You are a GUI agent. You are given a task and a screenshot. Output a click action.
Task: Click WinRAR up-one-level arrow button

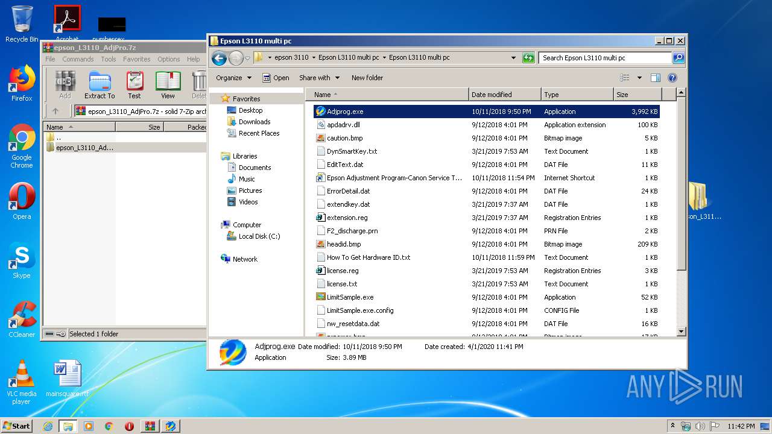(x=55, y=111)
